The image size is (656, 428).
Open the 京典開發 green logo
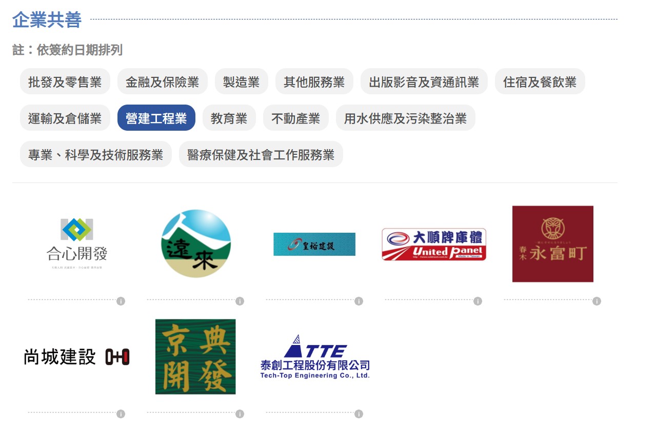tap(195, 357)
